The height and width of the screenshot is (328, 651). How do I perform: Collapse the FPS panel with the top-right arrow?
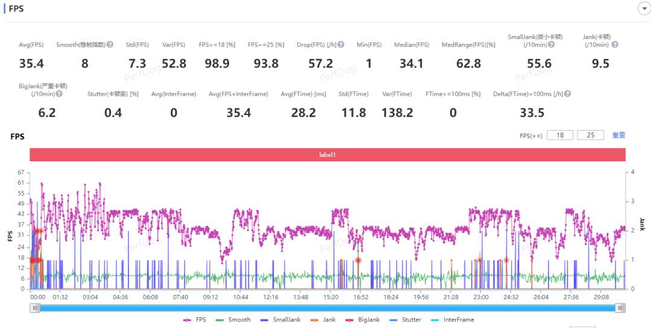pos(644,8)
